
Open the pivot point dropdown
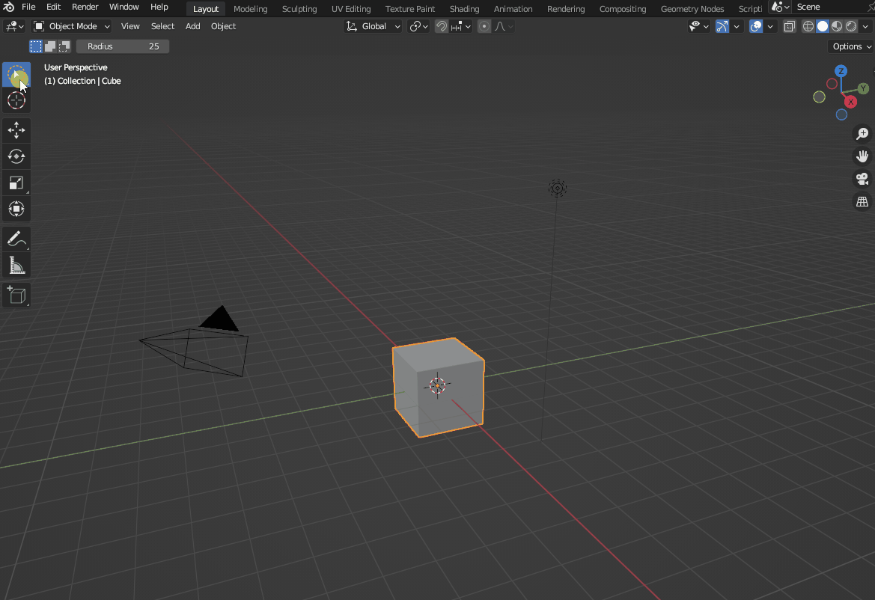[x=418, y=26]
